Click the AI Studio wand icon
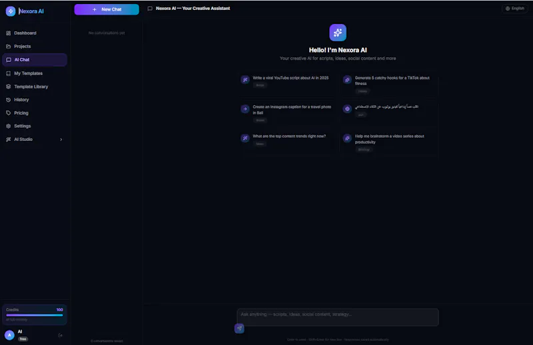 (9, 139)
